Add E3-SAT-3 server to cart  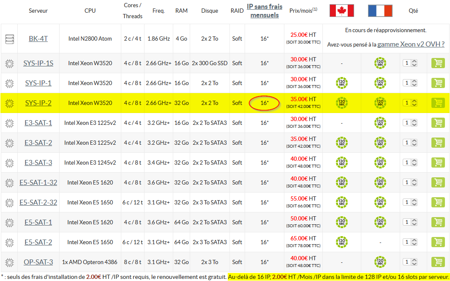pos(438,163)
